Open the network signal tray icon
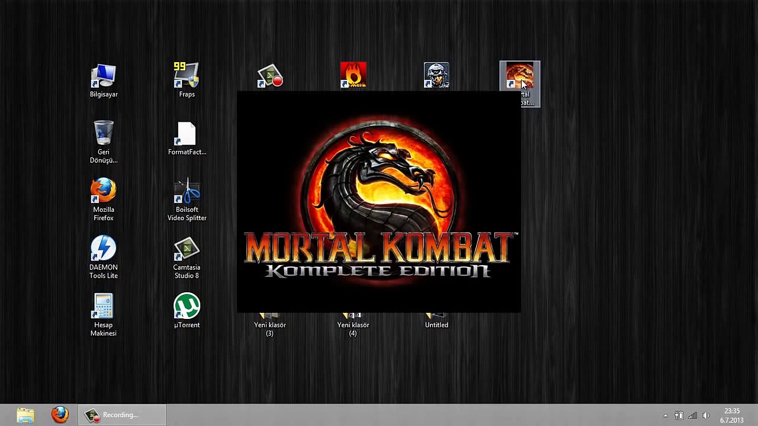Screen dimensions: 758x426 (x=692, y=415)
